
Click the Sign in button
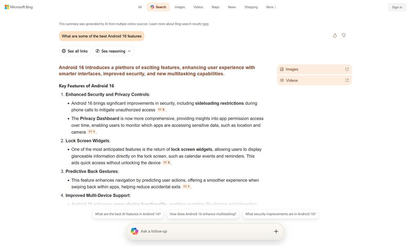pos(396,7)
